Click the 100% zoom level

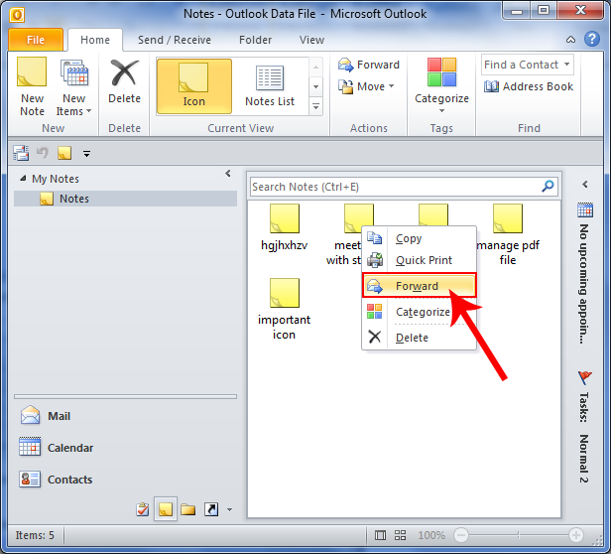pyautogui.click(x=431, y=535)
